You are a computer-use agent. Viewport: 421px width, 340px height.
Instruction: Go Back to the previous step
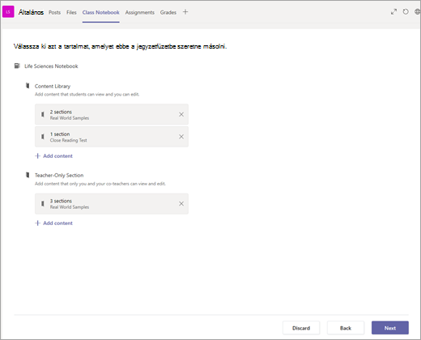(346, 328)
